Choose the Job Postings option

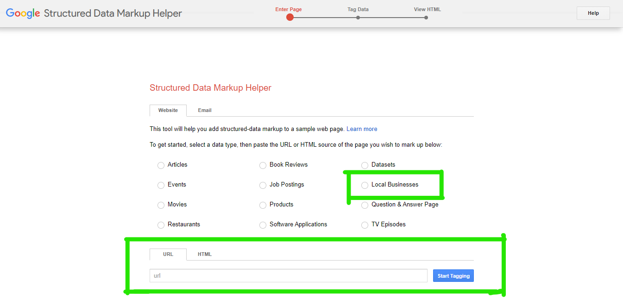[x=263, y=185]
